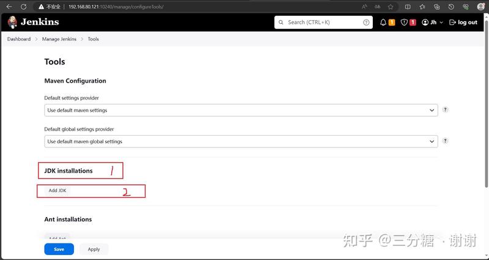Reload the page with the refresh icon
The height and width of the screenshot is (260, 489).
[x=23, y=7]
